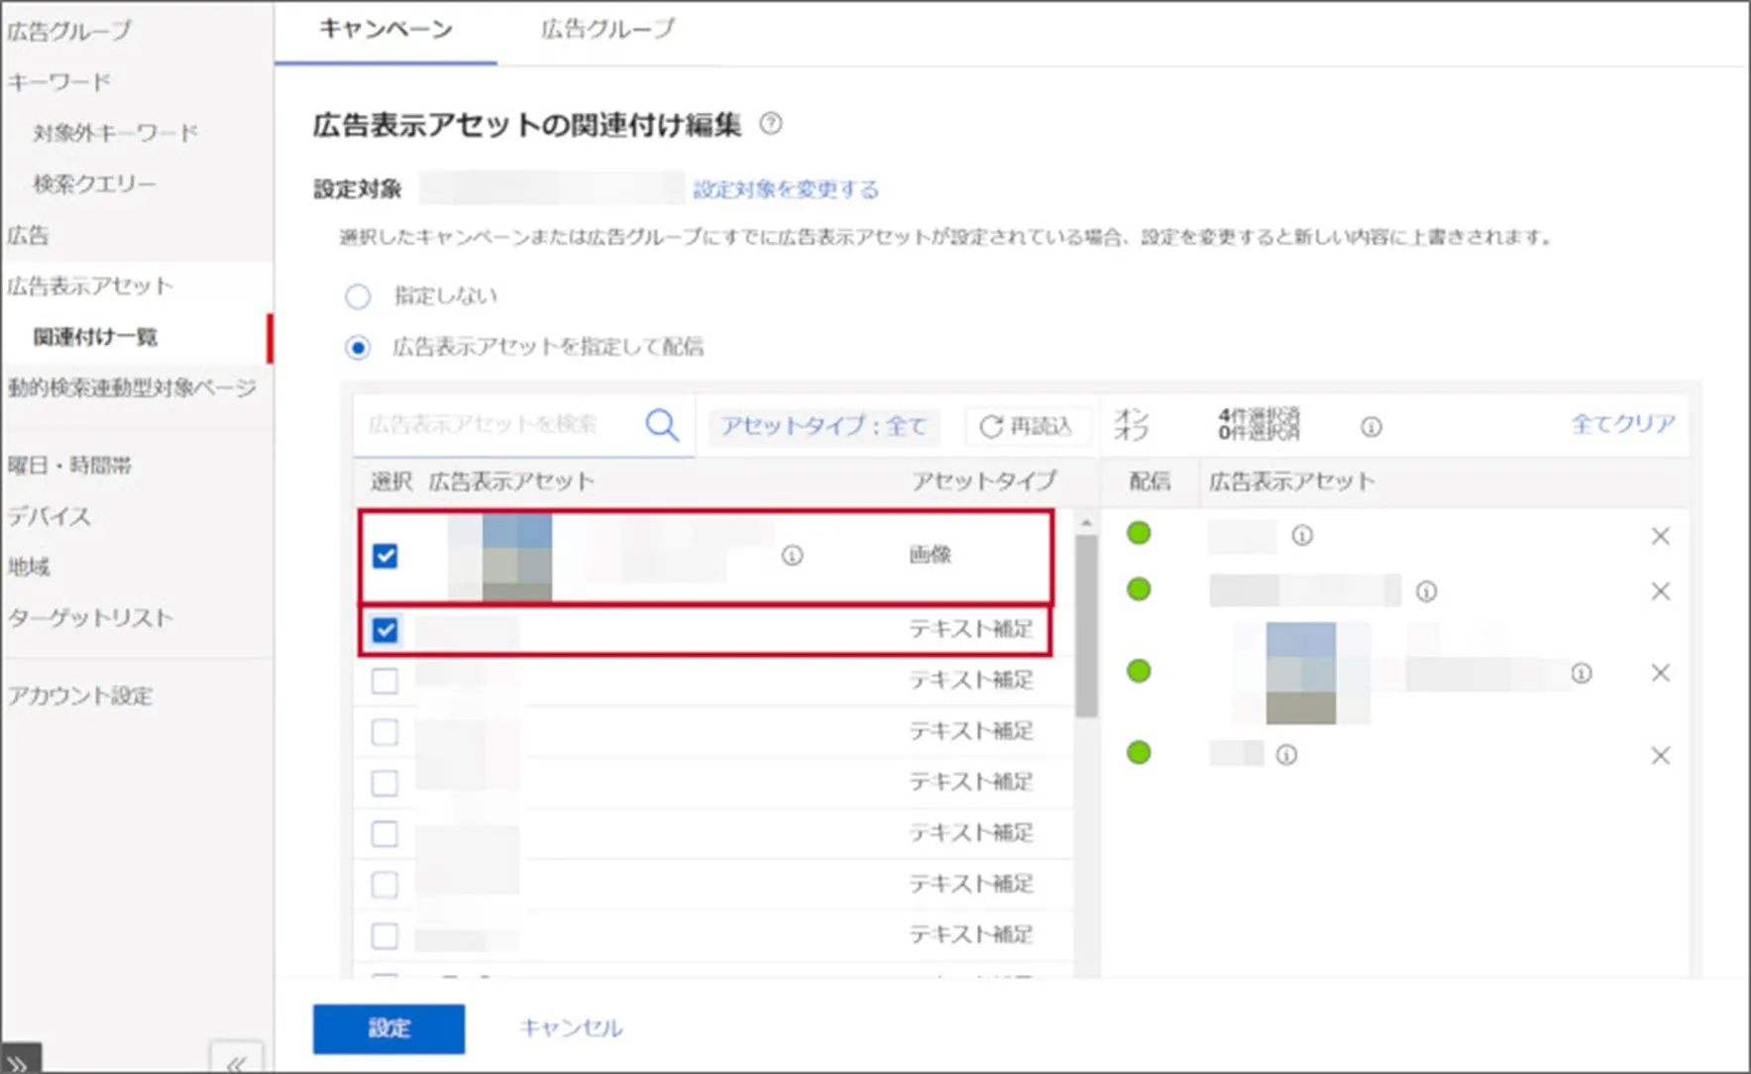1751x1074 pixels.
Task: Click the help icon beside 広告表示アセットの関連付け編集
Action: (770, 124)
